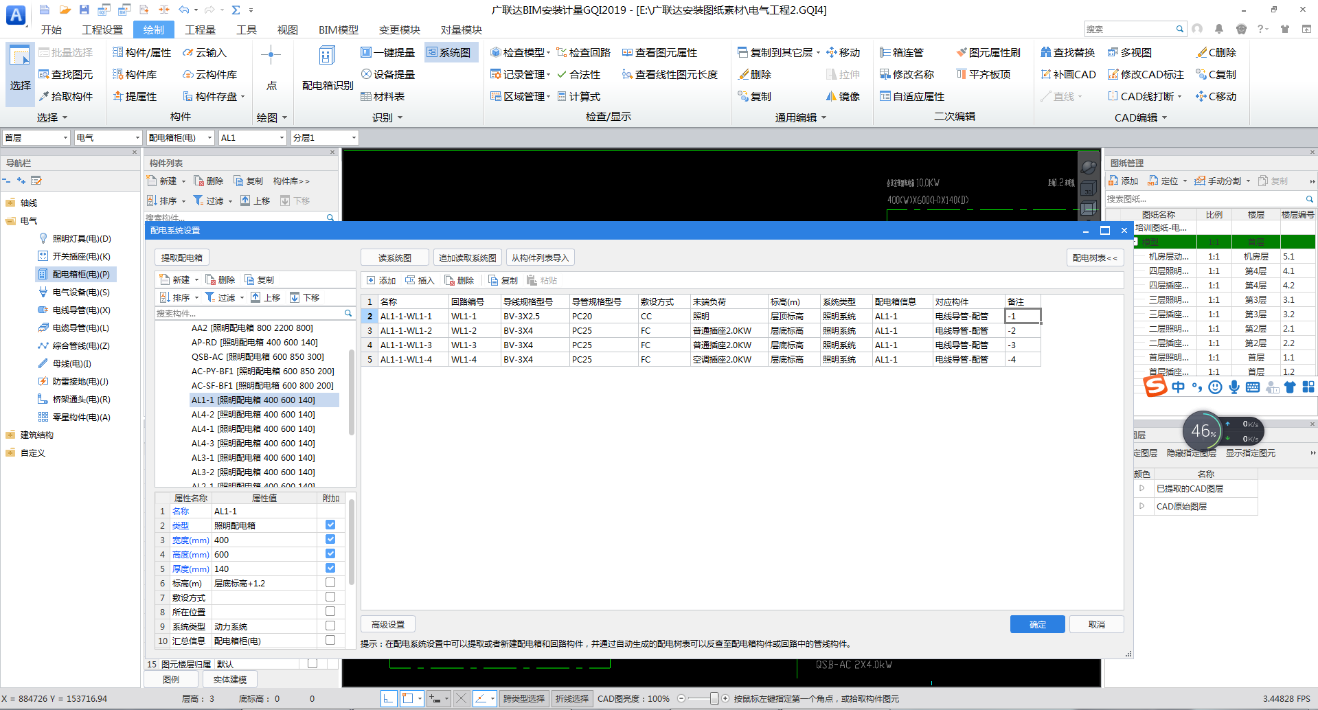The height and width of the screenshot is (710, 1318).
Task: Click the 一键提量 tool
Action: click(x=387, y=52)
